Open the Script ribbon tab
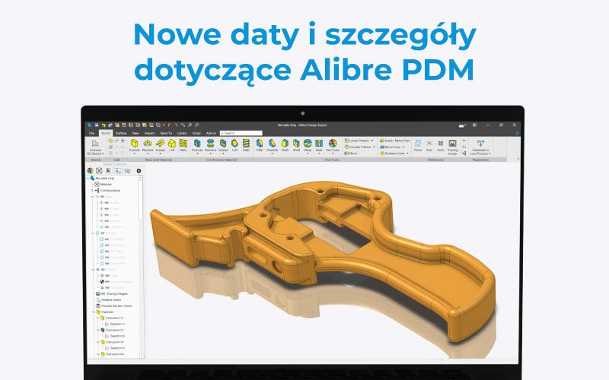 click(196, 133)
